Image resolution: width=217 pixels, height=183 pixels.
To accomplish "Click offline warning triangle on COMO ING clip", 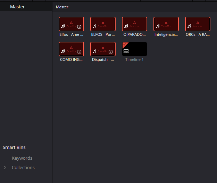I will click(71, 48).
